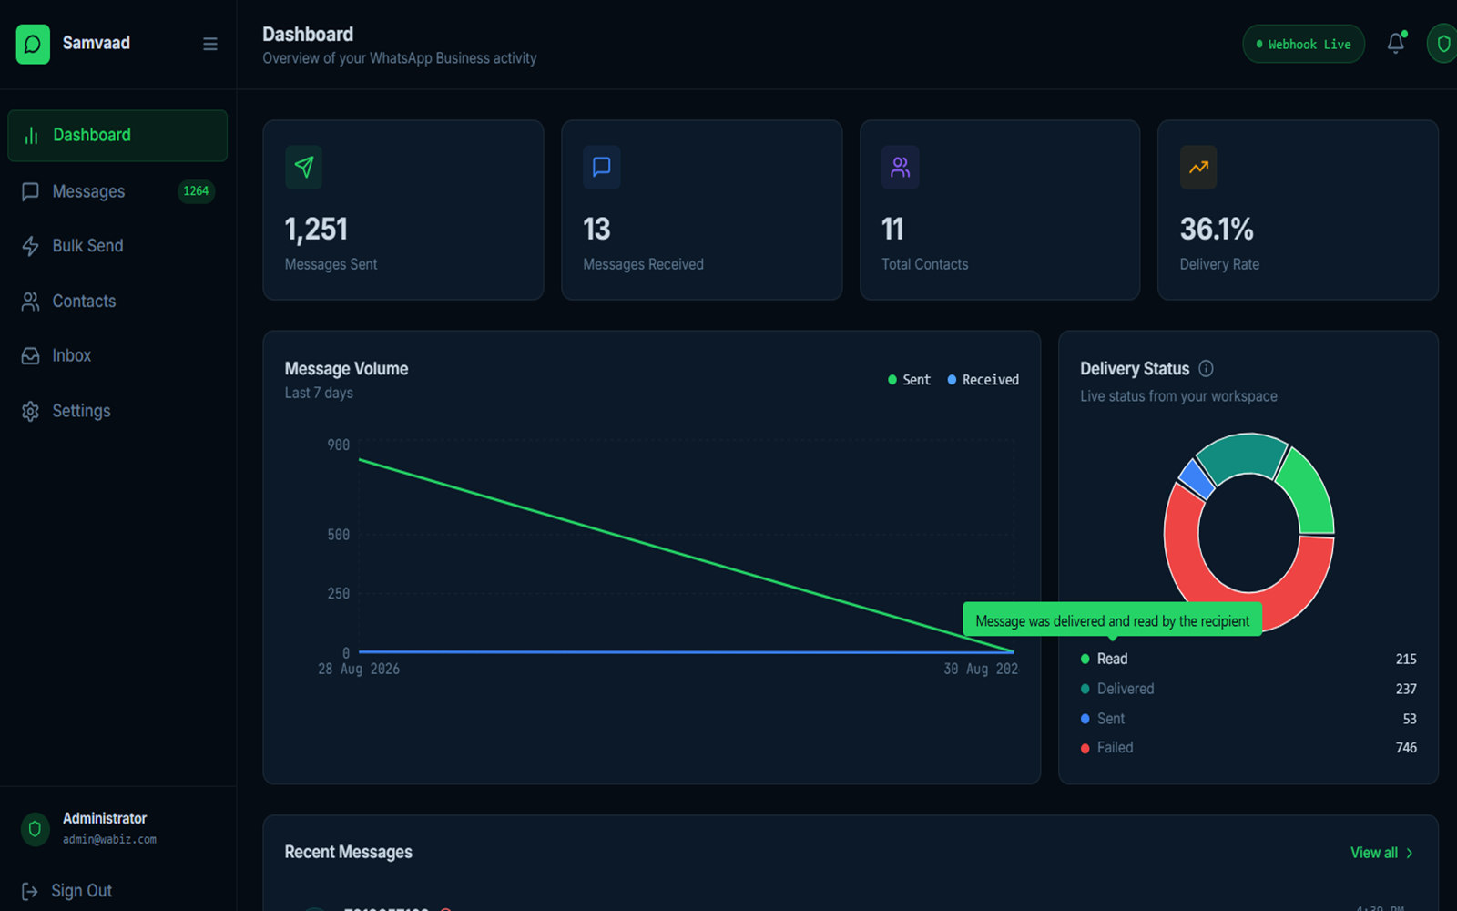Click the Sign Out arrow icon

point(30,891)
